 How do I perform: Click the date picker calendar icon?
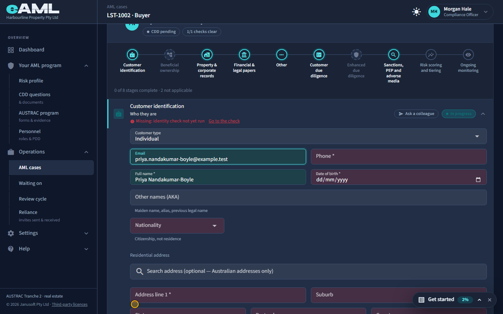click(478, 180)
